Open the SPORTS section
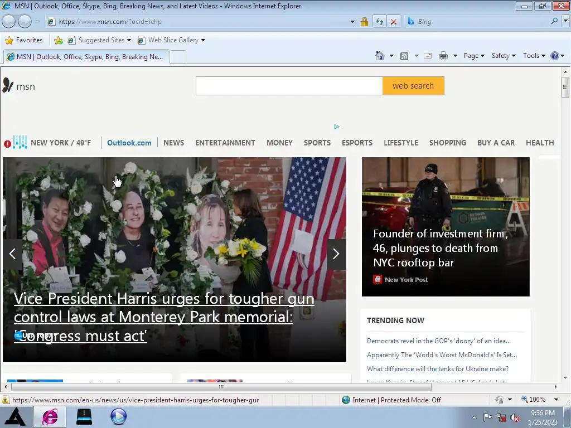Image resolution: width=571 pixels, height=428 pixels. [317, 143]
